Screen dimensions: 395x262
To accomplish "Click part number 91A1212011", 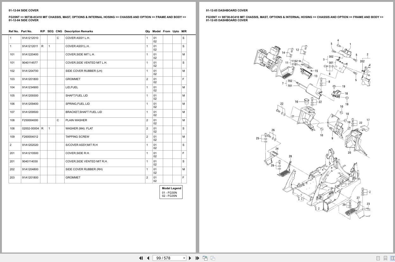I will click(x=30, y=46).
